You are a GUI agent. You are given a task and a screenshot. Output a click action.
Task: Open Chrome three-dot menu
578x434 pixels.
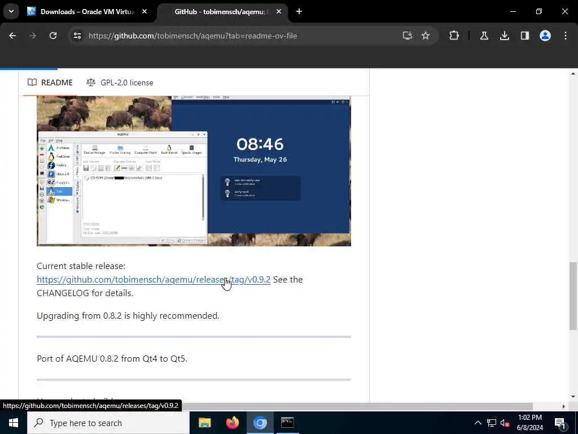[566, 36]
